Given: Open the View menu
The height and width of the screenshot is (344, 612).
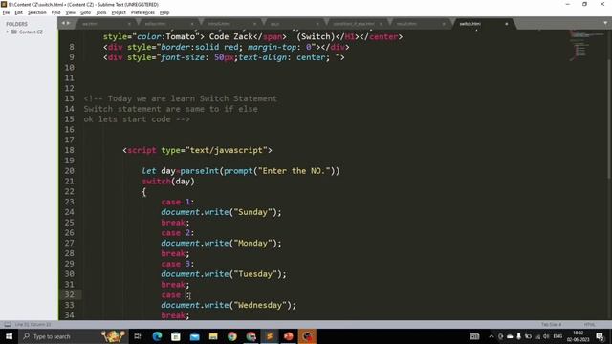Looking at the screenshot, I should pyautogui.click(x=70, y=12).
